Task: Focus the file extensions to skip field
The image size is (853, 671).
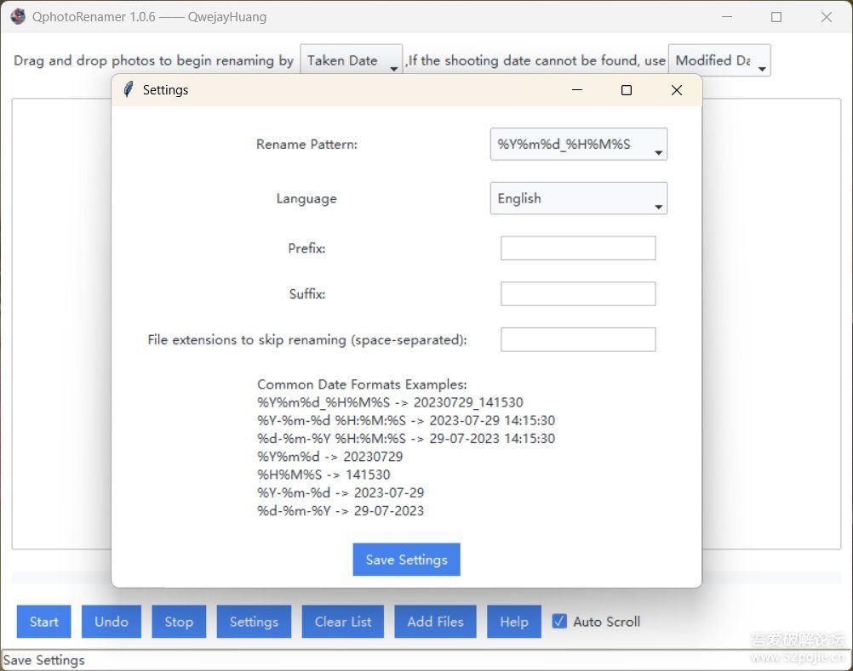Action: coord(578,339)
